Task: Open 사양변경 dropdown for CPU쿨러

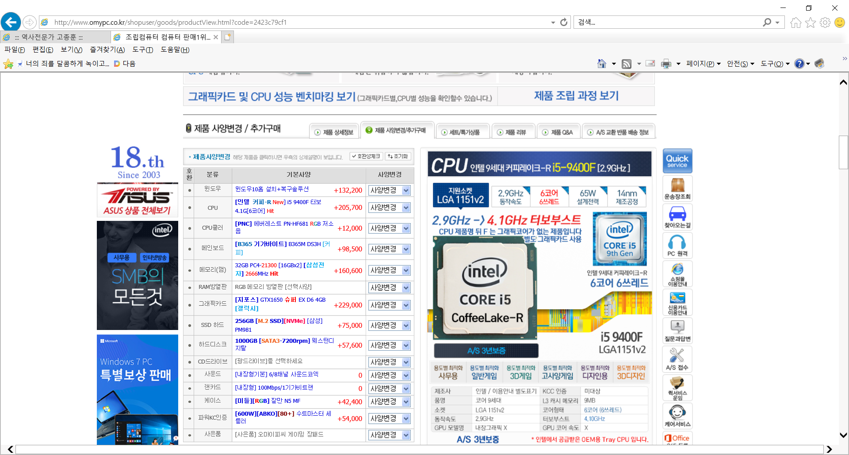Action: pyautogui.click(x=390, y=228)
